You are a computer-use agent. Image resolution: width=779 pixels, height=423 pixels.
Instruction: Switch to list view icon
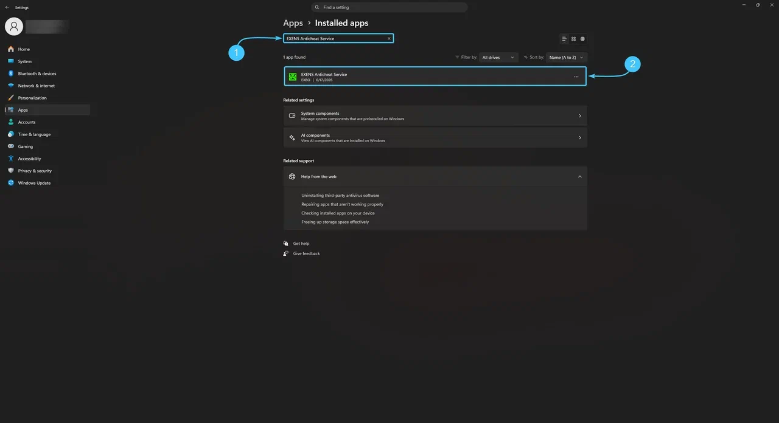pos(565,39)
